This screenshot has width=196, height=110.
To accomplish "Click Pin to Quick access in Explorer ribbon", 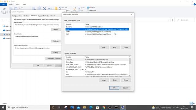I will coord(4,10).
